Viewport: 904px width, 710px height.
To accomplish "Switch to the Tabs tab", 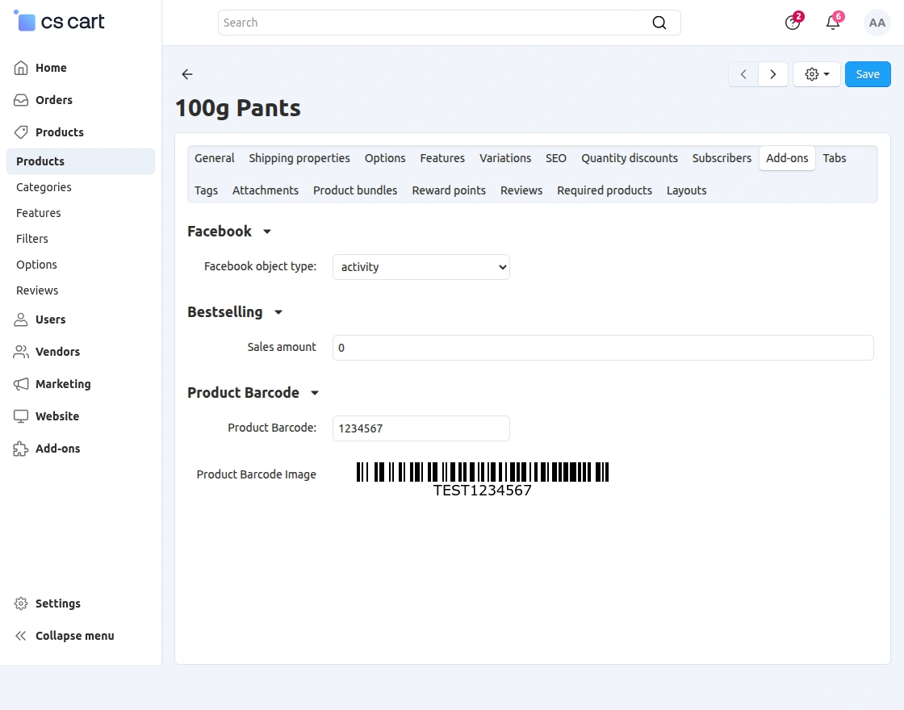I will pyautogui.click(x=835, y=158).
